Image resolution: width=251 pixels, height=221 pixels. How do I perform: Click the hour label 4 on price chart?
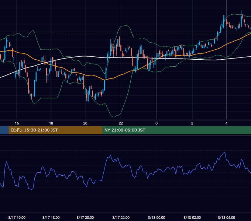[226, 123]
